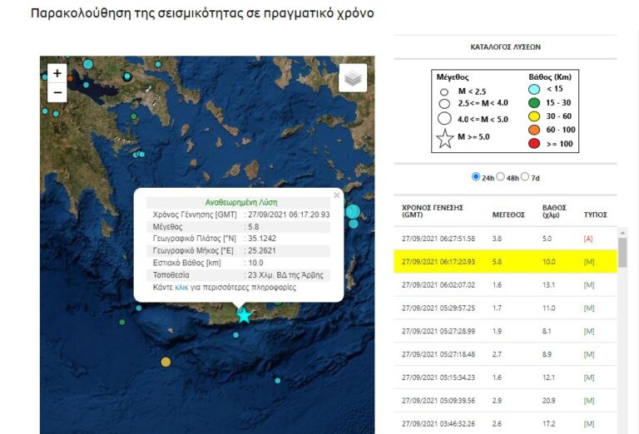This screenshot has width=639, height=434.
Task: Click the 'κλικ' link for more information
Action: pos(181,288)
